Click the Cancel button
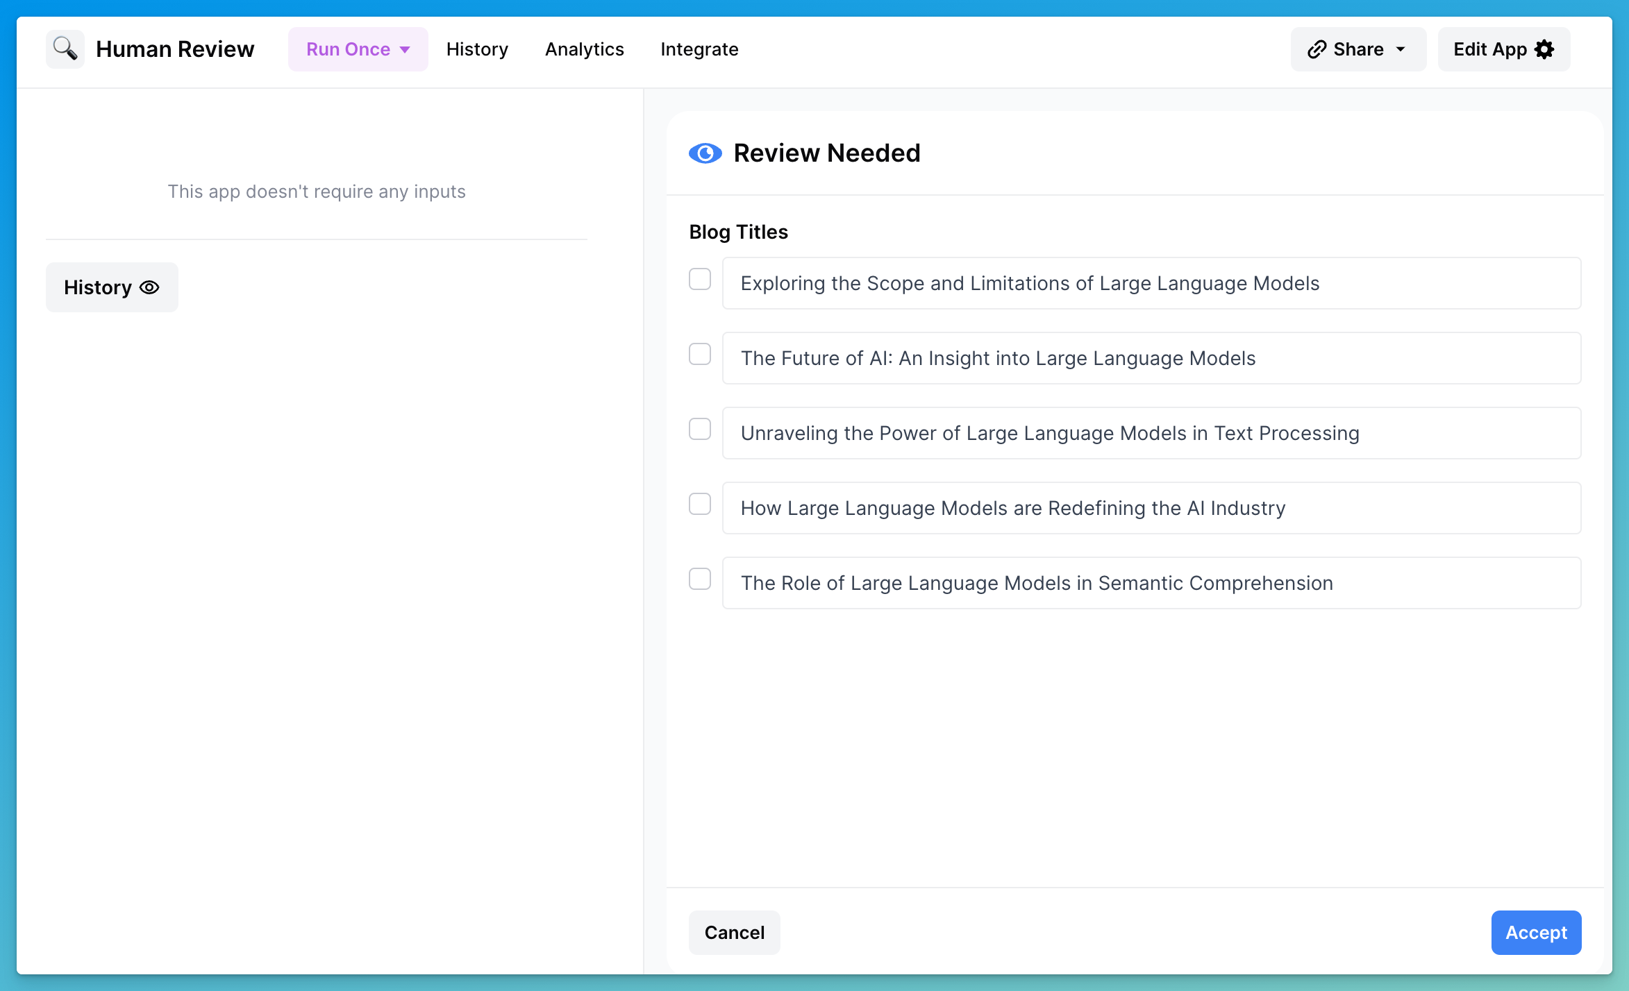The height and width of the screenshot is (991, 1629). coord(734,932)
